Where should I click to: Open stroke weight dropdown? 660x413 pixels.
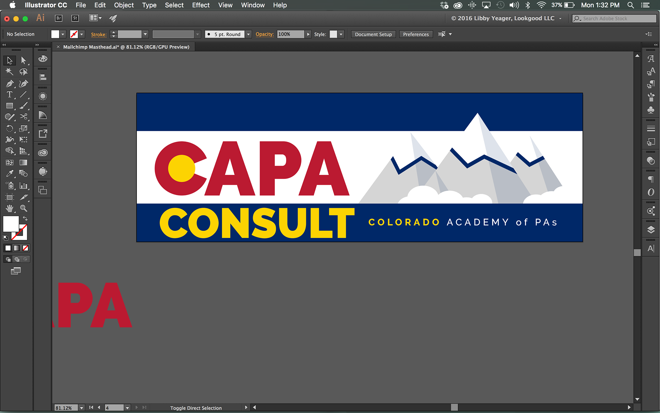(145, 34)
